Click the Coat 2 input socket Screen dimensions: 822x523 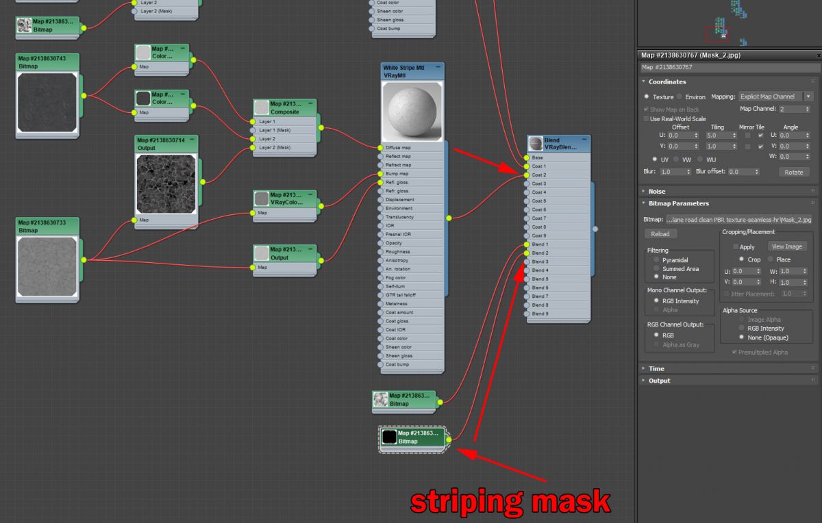526,175
